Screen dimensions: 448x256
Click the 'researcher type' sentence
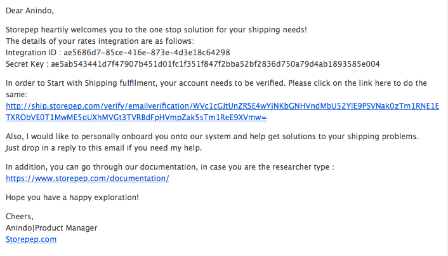coord(169,167)
